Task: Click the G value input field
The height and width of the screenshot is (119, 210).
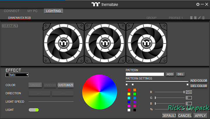Action: pyautogui.click(x=189, y=98)
